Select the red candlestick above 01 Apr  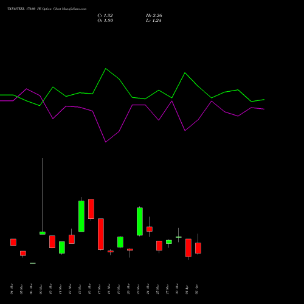pyautogui.click(x=188, y=248)
